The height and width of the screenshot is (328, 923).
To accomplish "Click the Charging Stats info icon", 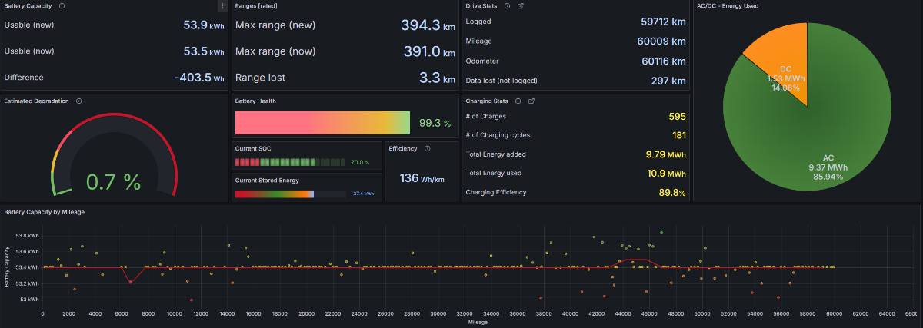I will 518,101.
